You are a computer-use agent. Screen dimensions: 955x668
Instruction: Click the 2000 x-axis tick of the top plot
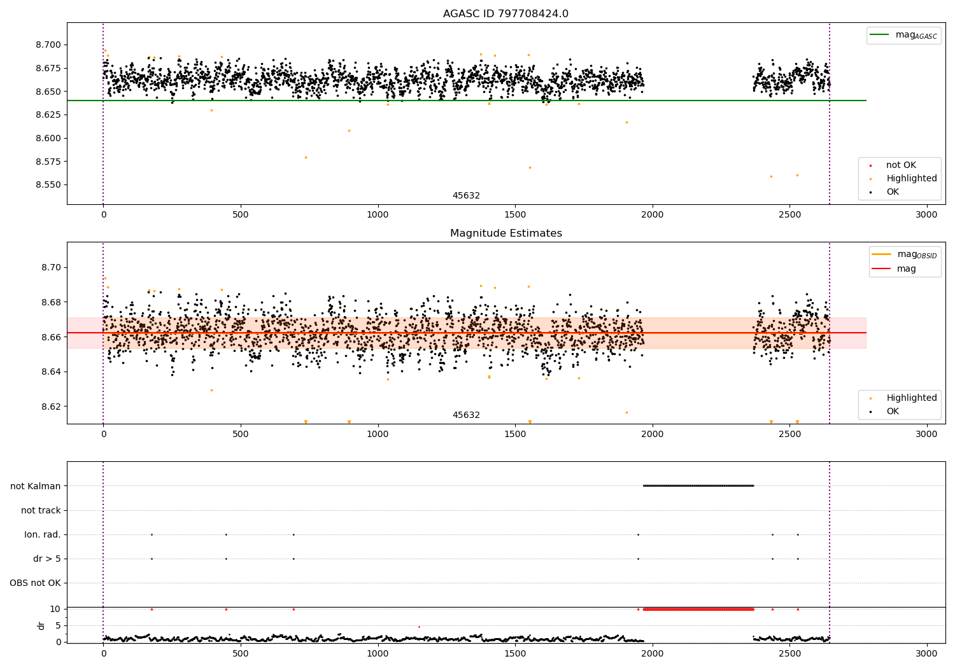tap(653, 215)
